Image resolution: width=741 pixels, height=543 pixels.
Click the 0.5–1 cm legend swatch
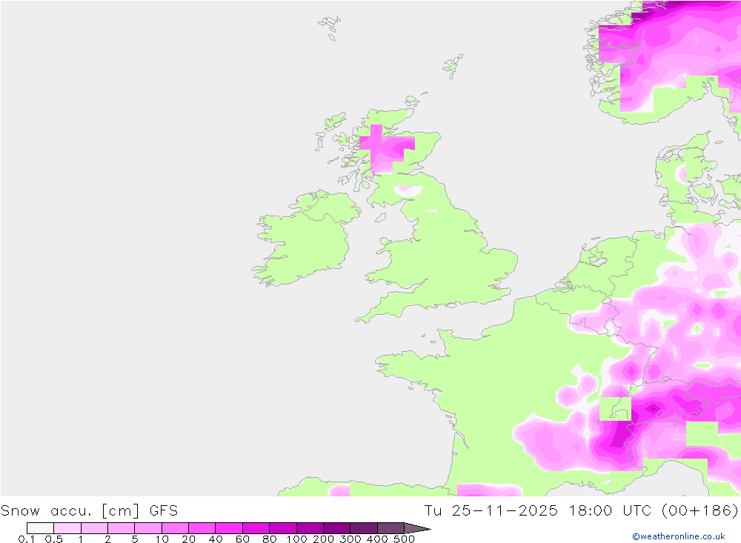[x=67, y=528]
